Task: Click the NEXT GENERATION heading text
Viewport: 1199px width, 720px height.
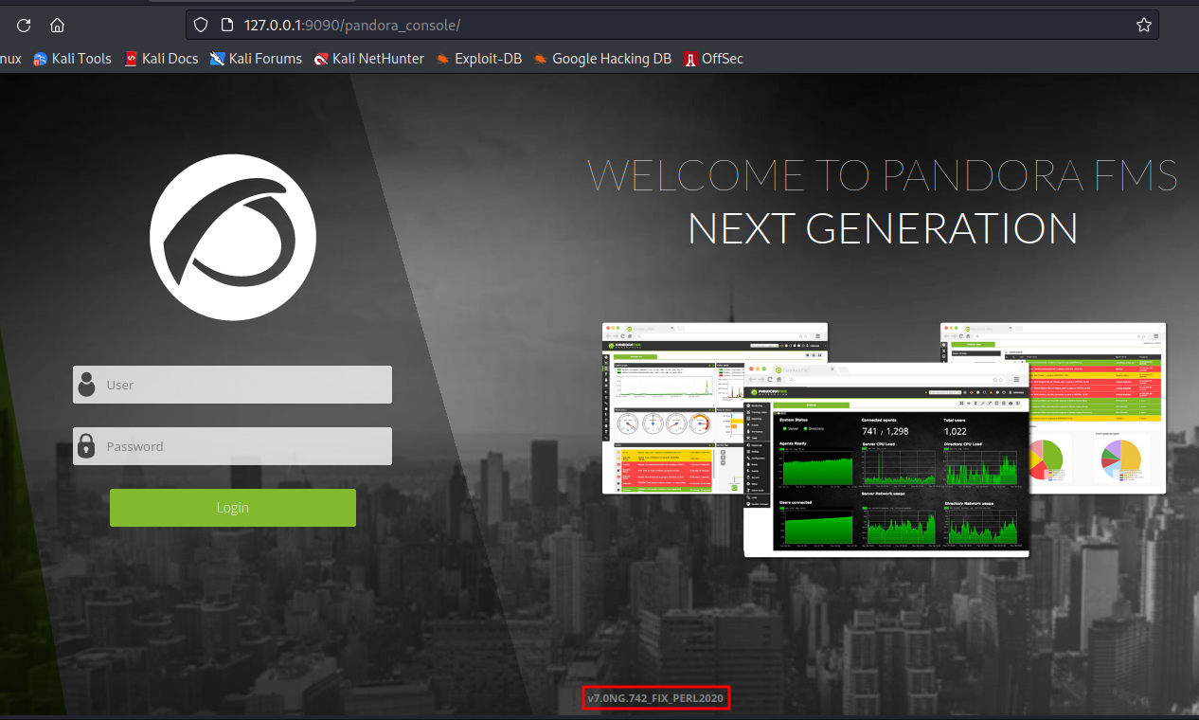Action: coord(883,229)
